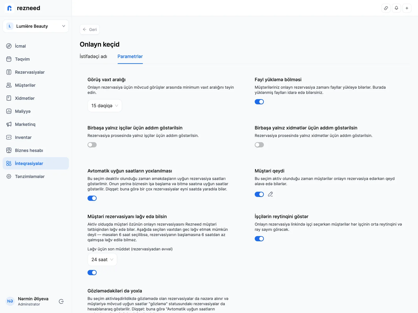Viewport: 418px width, 313px height.
Task: Click the Marketinq megaphone icon
Action: (9, 124)
